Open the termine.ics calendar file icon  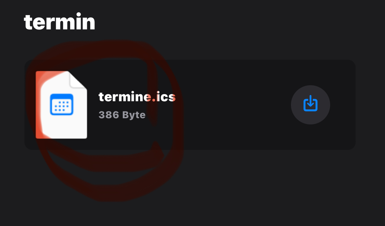click(61, 105)
